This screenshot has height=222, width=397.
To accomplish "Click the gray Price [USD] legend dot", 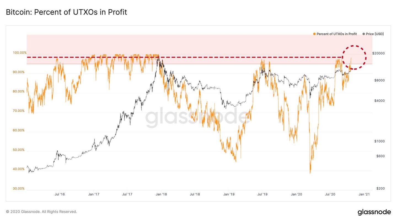I will pyautogui.click(x=364, y=34).
